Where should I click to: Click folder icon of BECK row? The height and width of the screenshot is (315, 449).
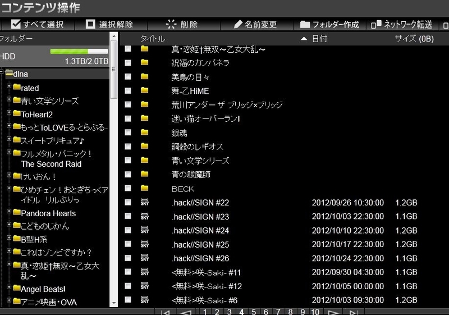[x=145, y=188]
